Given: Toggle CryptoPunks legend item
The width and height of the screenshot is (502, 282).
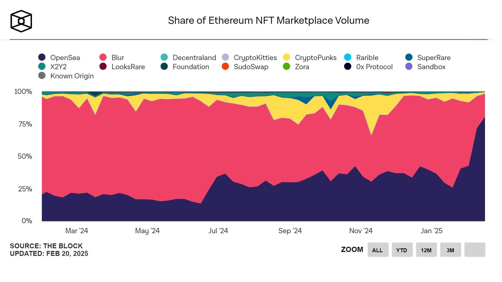Looking at the screenshot, I should pyautogui.click(x=316, y=57).
